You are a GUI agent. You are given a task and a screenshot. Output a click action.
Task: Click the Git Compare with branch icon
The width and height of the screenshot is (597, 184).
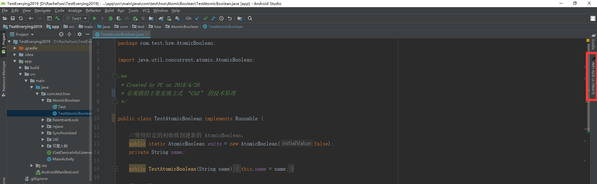coord(213,19)
